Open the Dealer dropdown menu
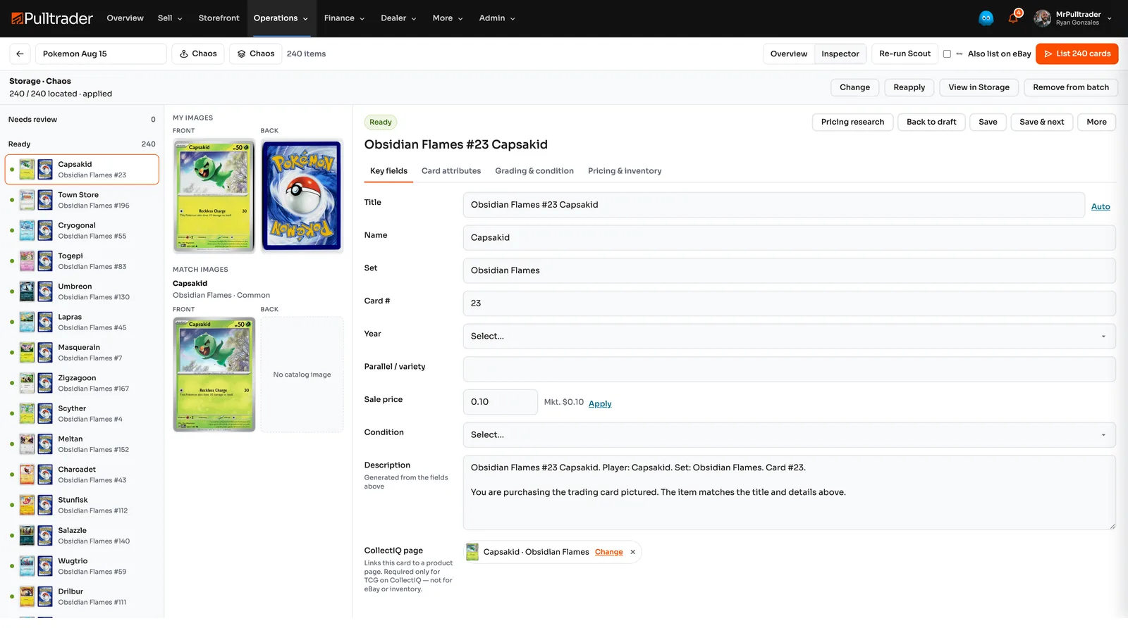This screenshot has height=628, width=1128. pyautogui.click(x=398, y=18)
